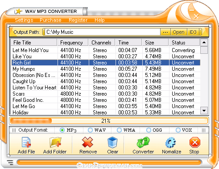Select the "Let Me Go" file
Viewport: 219px width, 169px height.
pos(106,106)
